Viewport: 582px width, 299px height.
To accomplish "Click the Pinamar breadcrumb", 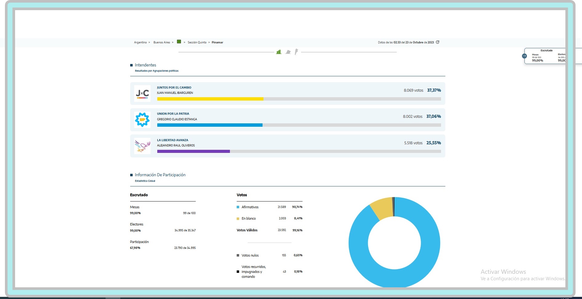I will [217, 42].
